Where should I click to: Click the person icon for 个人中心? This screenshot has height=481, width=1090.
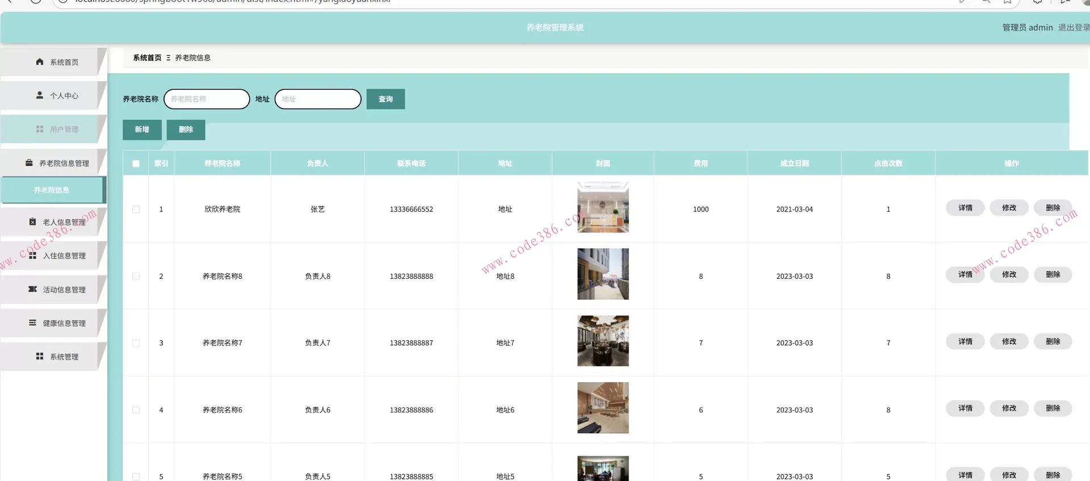click(40, 95)
